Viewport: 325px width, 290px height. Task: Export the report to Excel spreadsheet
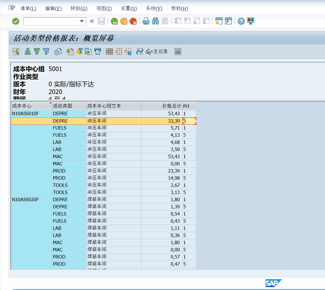[69, 52]
